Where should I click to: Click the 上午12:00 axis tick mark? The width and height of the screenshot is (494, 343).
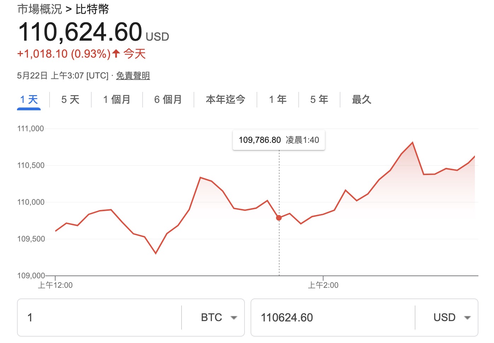56,279
